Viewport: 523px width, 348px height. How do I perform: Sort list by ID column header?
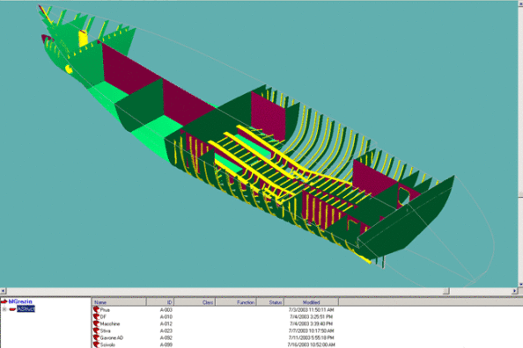point(160,302)
